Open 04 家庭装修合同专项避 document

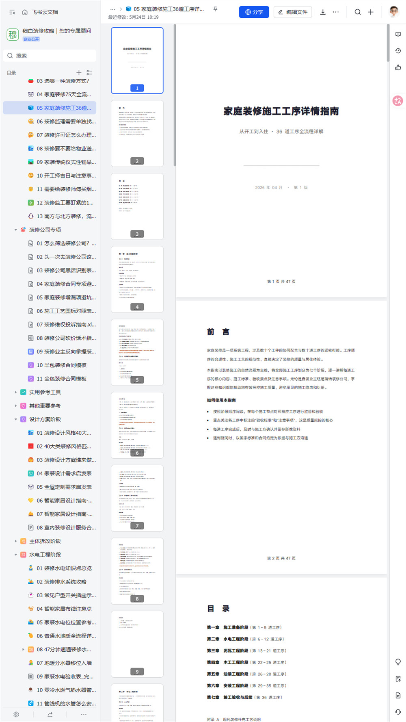50,284
